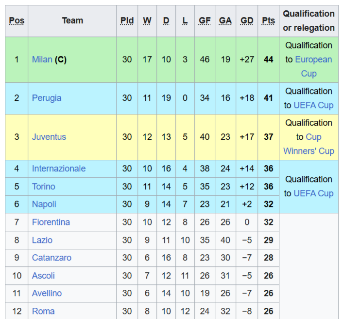Open the Milan team link

[x=42, y=59]
